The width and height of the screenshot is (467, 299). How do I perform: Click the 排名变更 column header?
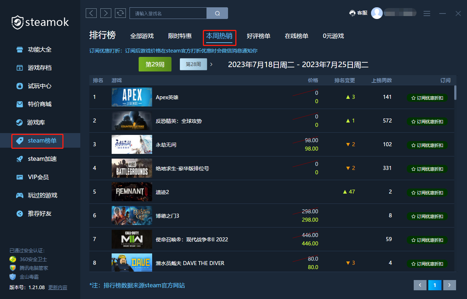tap(344, 80)
